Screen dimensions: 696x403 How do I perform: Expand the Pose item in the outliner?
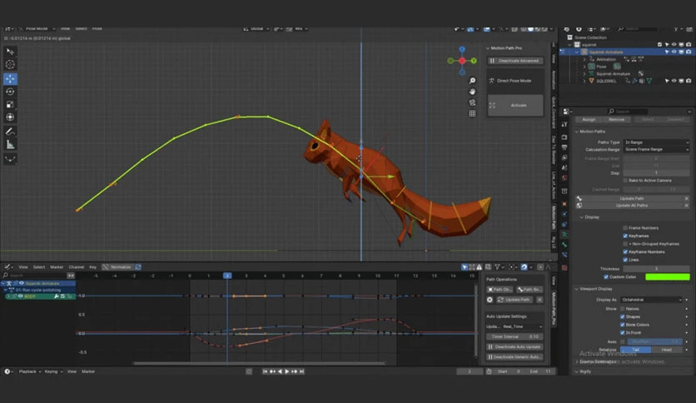coord(584,67)
